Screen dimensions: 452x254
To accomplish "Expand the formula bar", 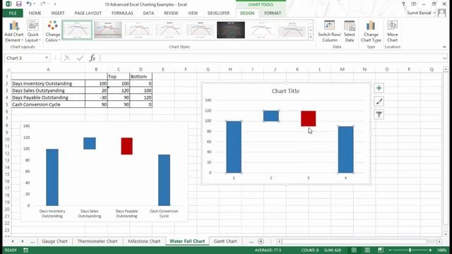I will pos(444,58).
